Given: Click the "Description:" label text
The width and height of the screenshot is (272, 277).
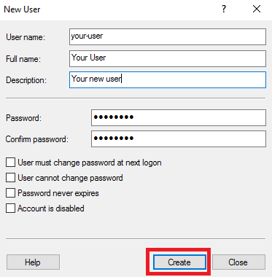Looking at the screenshot, I should (x=26, y=80).
